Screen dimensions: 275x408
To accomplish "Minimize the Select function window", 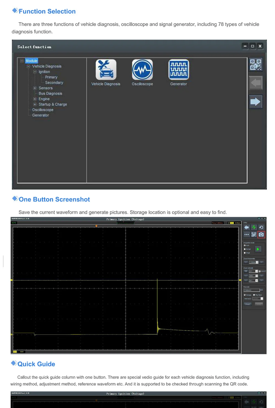I will point(245,46).
